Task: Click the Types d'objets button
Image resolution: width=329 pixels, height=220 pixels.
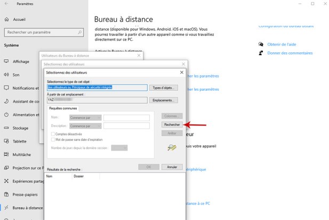Action: (164, 88)
